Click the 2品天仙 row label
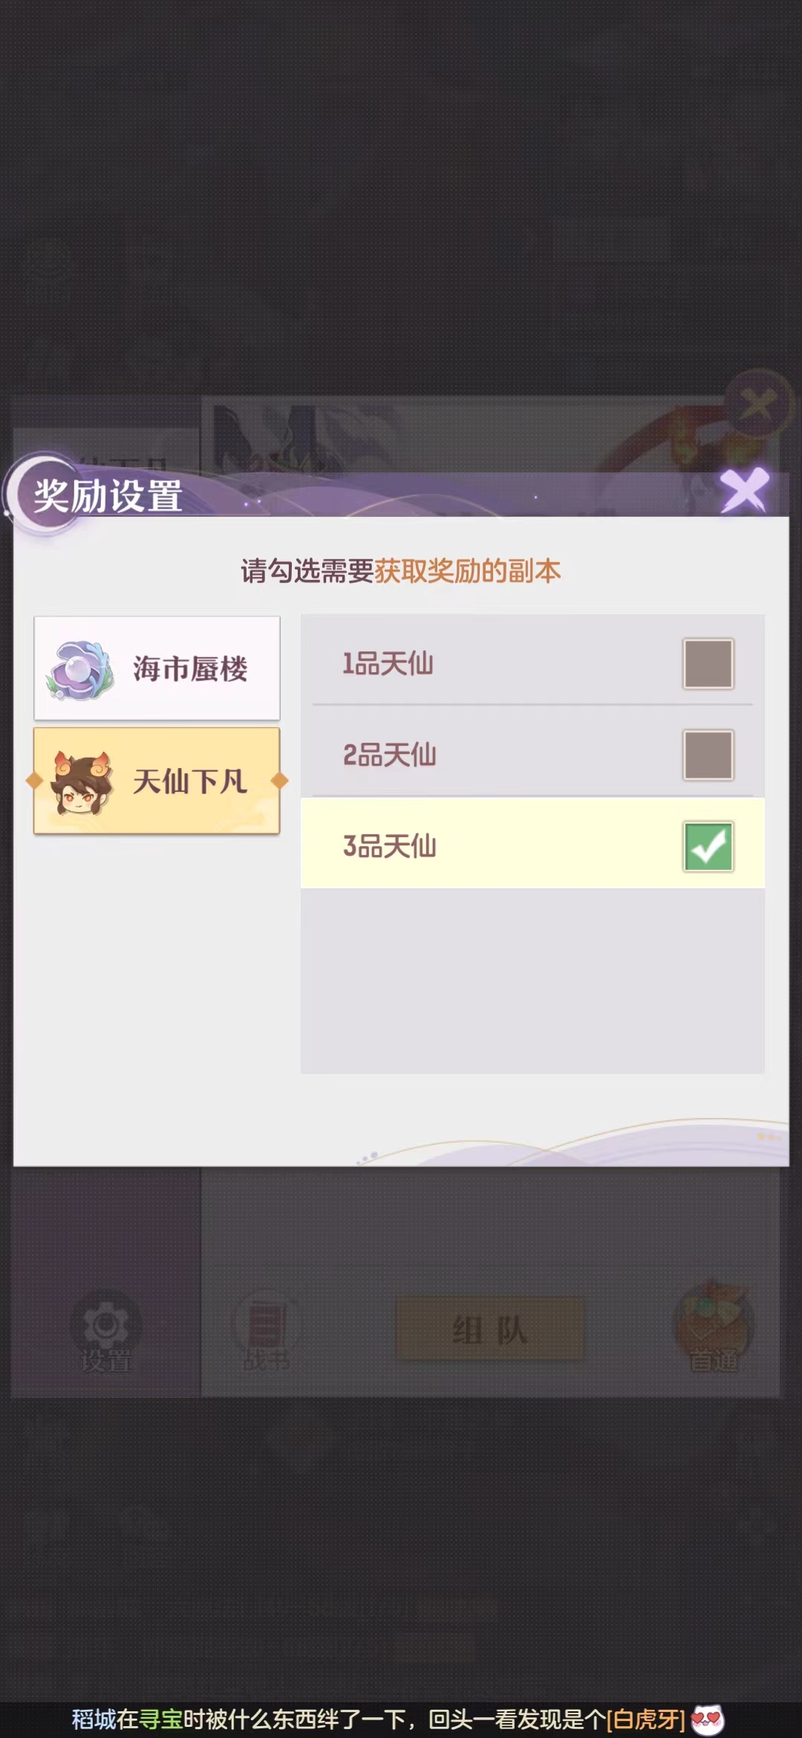This screenshot has height=1738, width=802. tap(389, 755)
